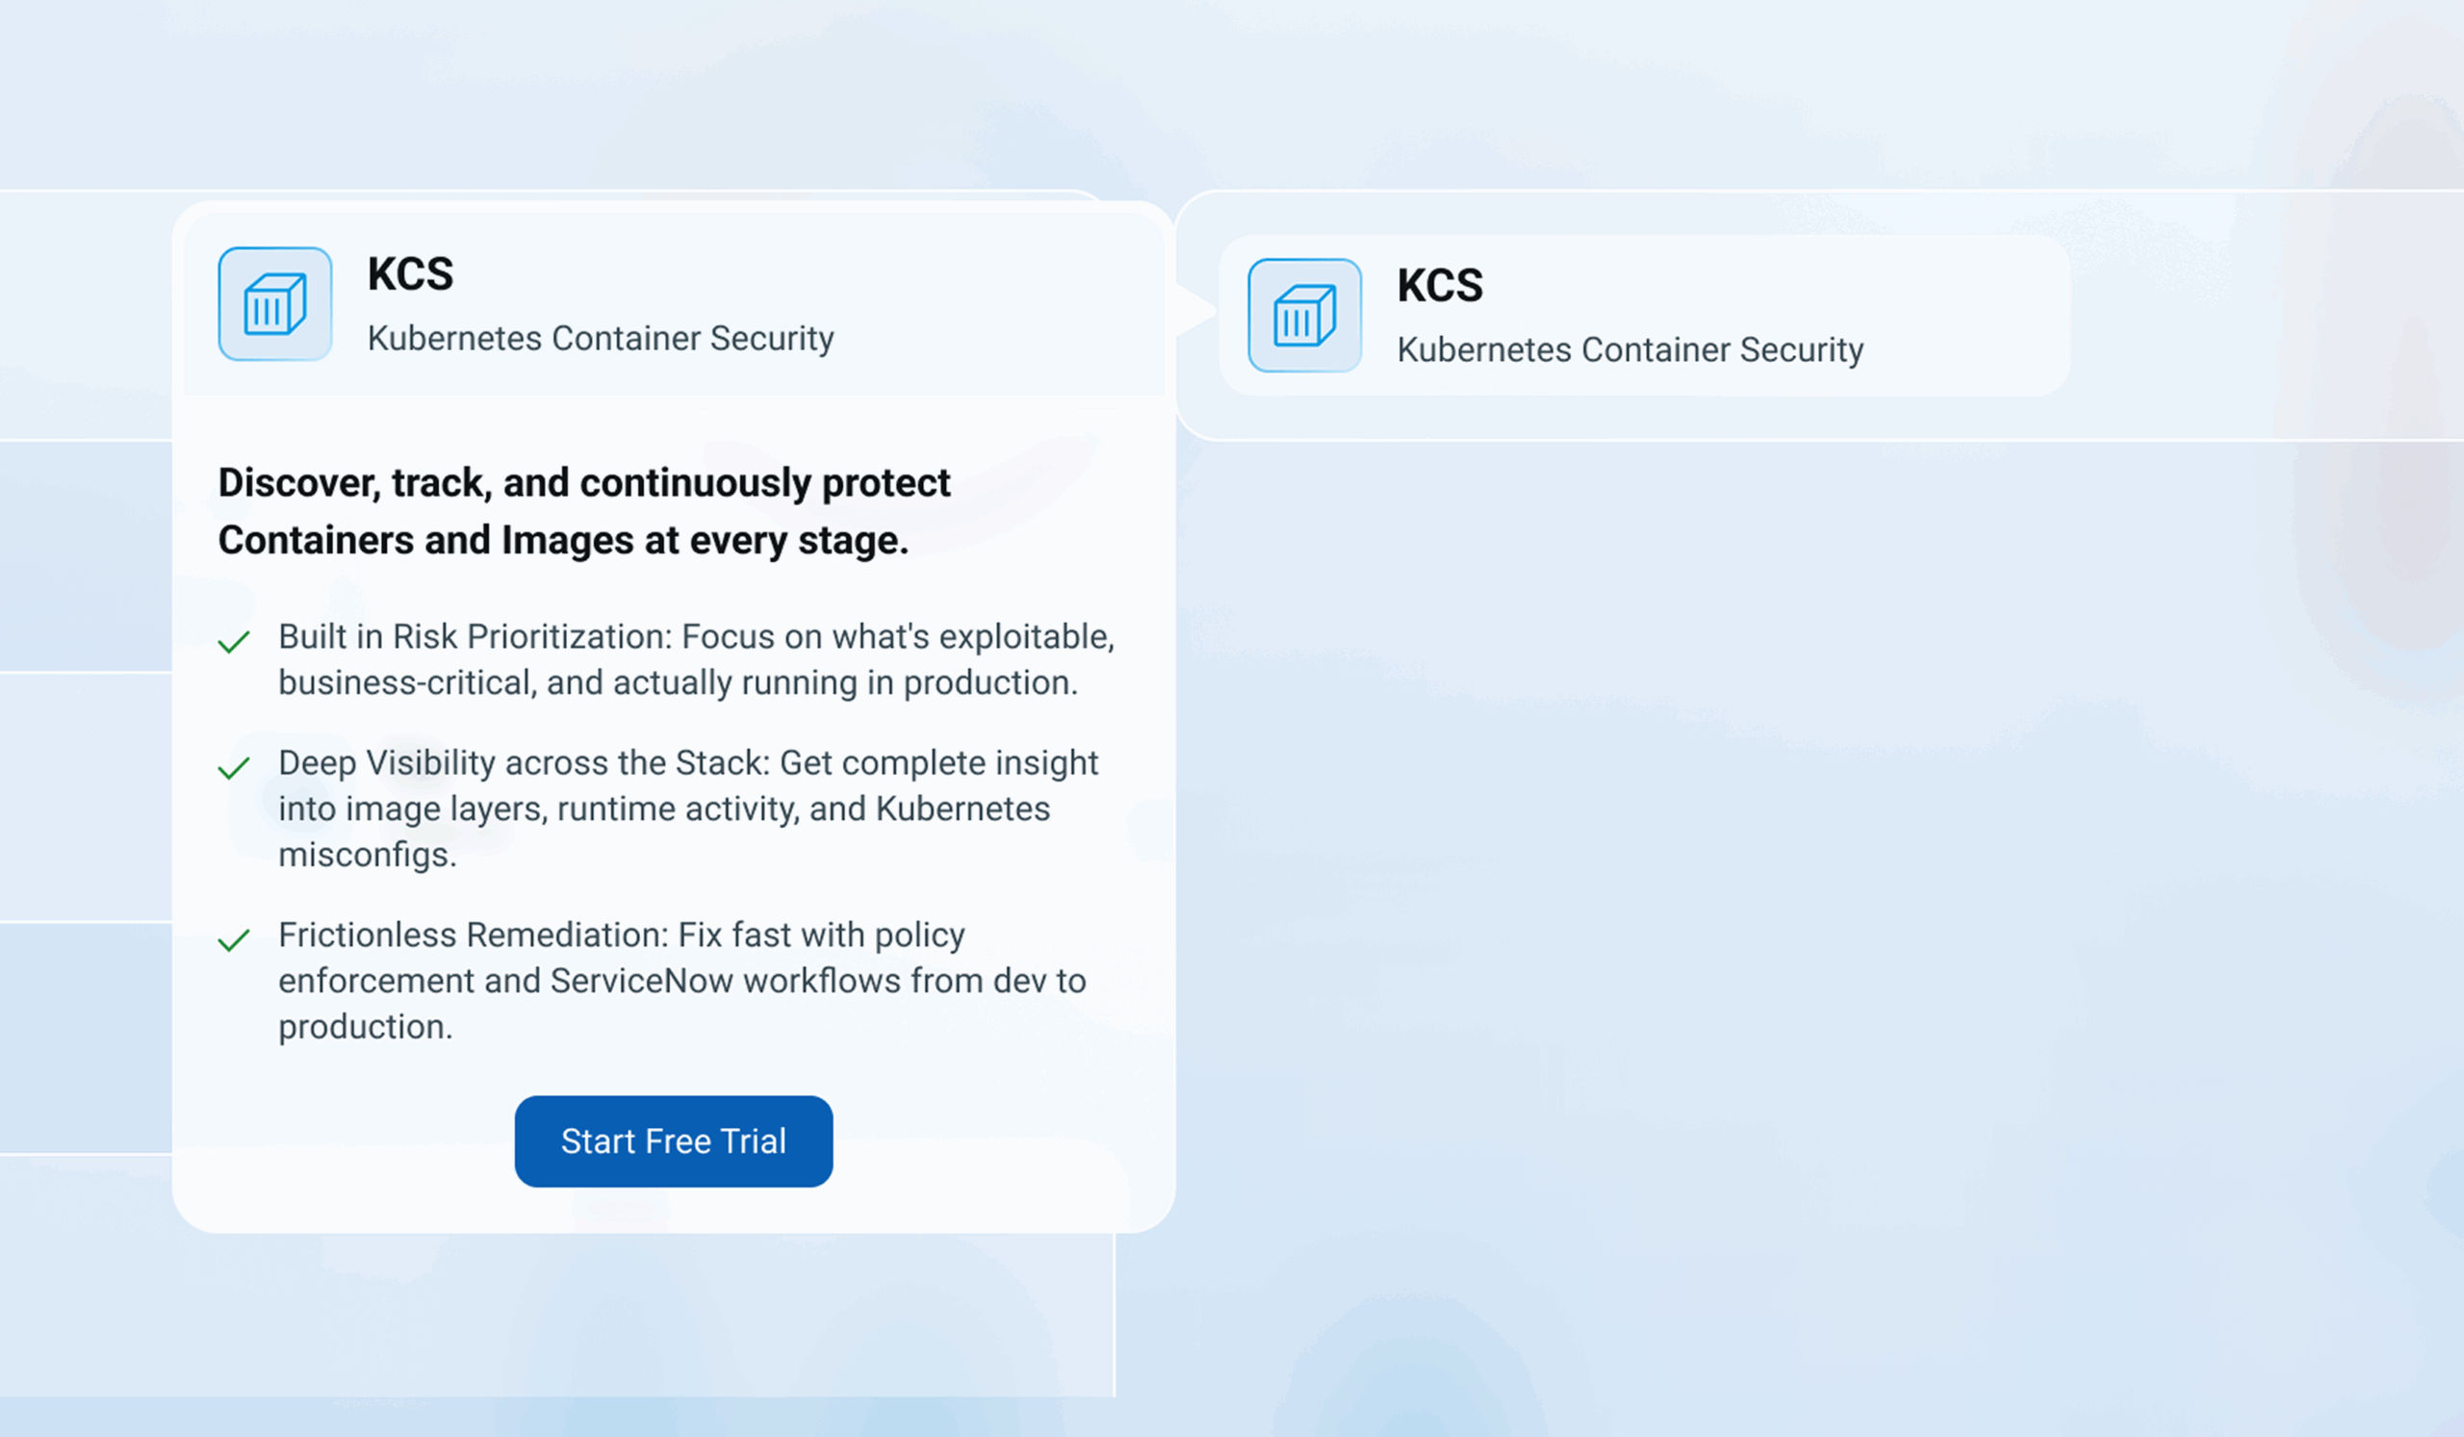Click the Deep Visibility across the Stack bullet text
Viewport: 2464px width, 1437px height.
coord(688,808)
